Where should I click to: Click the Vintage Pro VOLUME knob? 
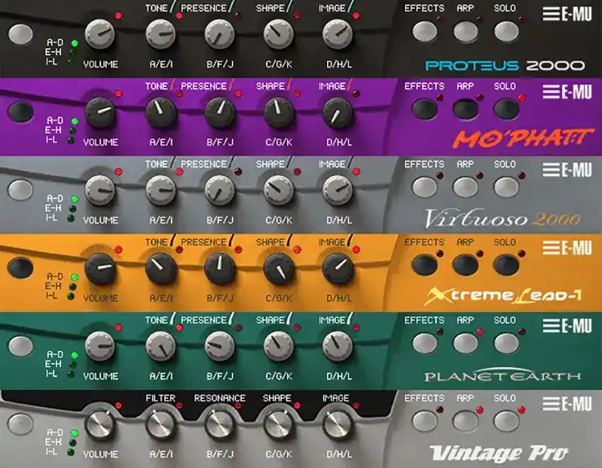coord(100,424)
